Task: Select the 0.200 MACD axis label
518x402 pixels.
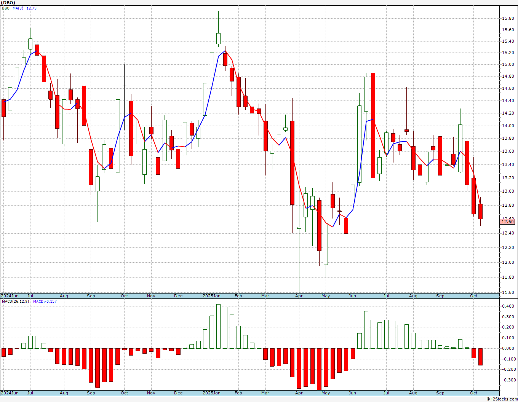Action: click(507, 327)
